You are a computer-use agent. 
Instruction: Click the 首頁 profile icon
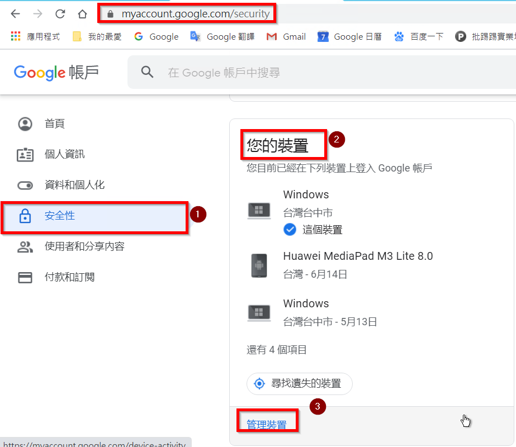click(x=25, y=124)
